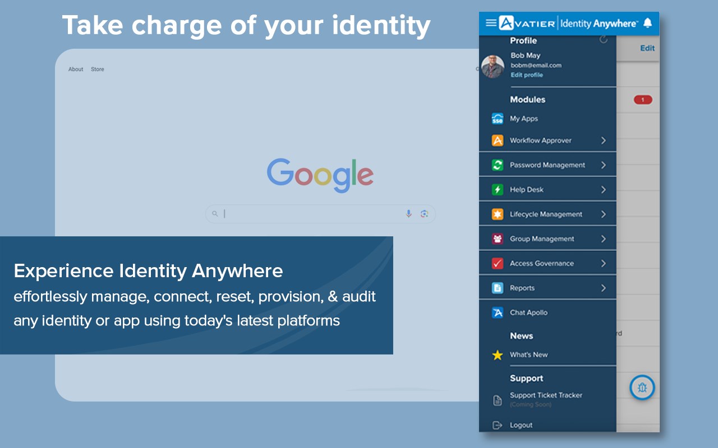The image size is (718, 448).
Task: Click the Take charge of your identity headline
Action: [x=246, y=25]
